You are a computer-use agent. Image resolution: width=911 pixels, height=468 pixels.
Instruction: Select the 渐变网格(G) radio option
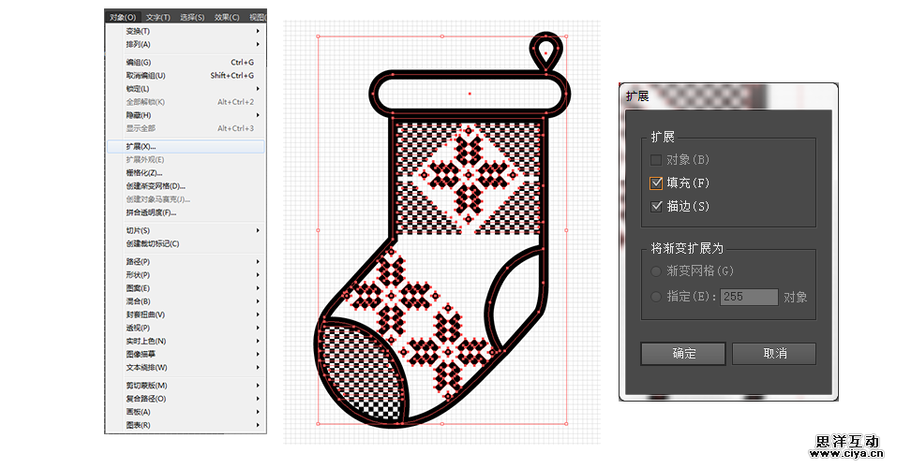pyautogui.click(x=657, y=271)
